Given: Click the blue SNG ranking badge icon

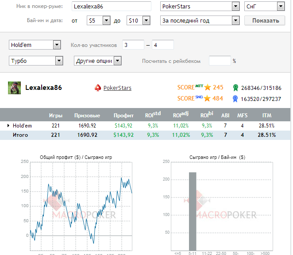Looking at the screenshot, I should [x=235, y=99].
